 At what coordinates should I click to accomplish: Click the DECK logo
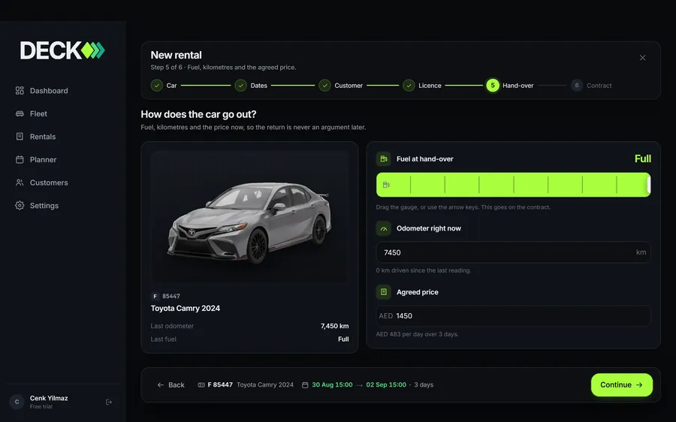coord(62,50)
